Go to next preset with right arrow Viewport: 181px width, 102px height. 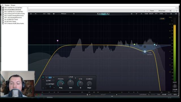117,95
